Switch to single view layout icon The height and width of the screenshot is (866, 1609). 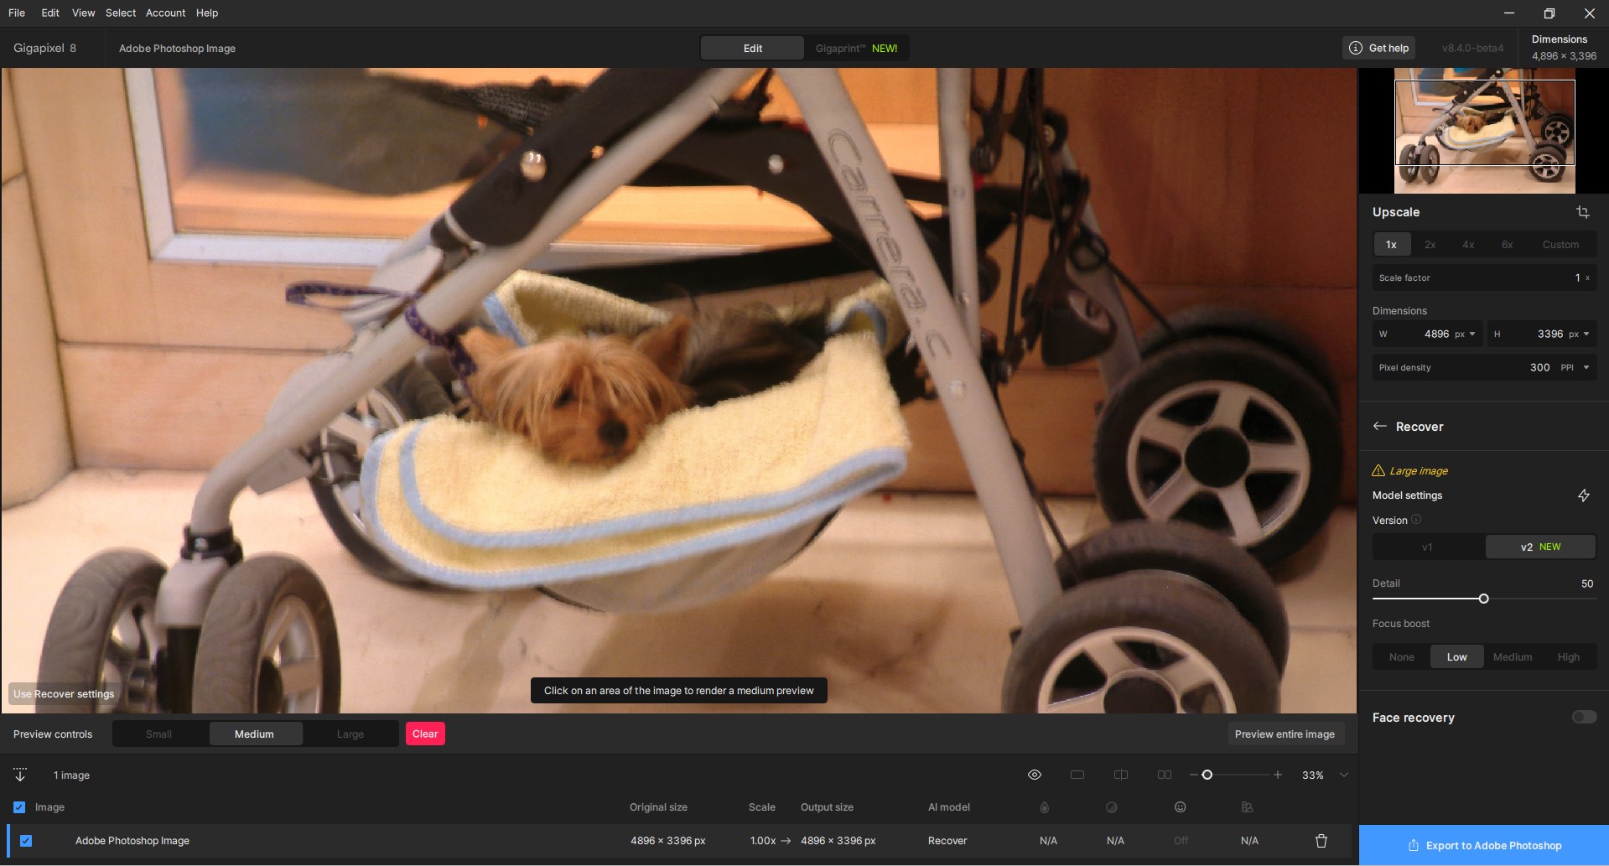coord(1077,775)
